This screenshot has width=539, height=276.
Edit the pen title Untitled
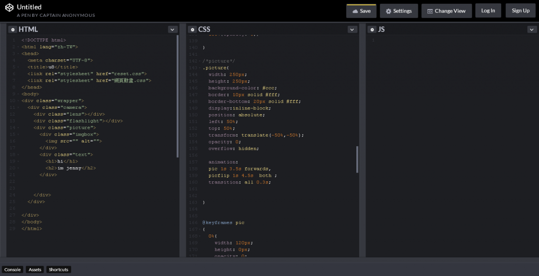[29, 7]
